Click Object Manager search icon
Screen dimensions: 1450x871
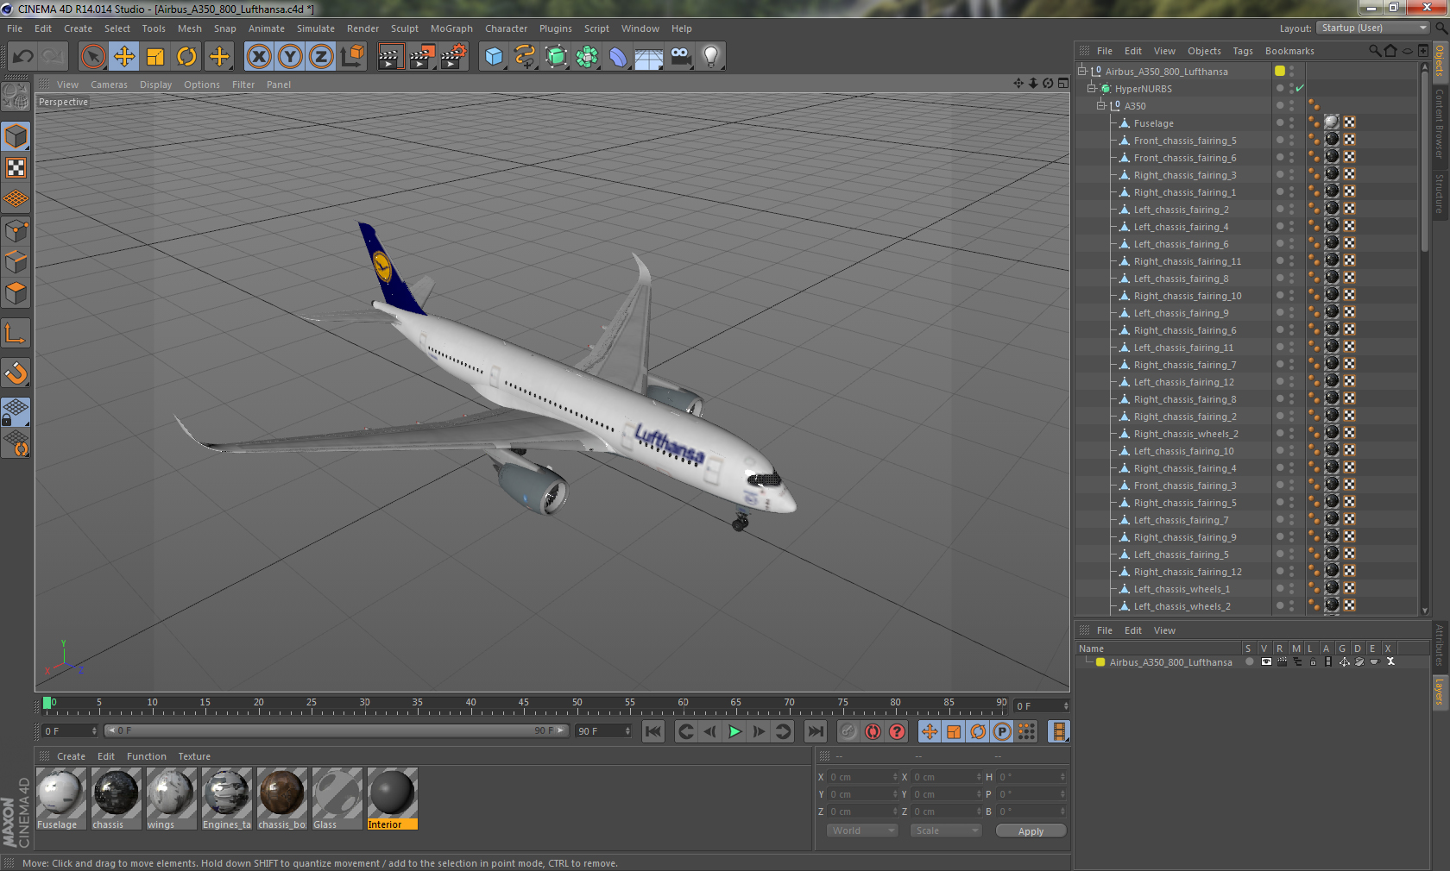click(x=1374, y=51)
